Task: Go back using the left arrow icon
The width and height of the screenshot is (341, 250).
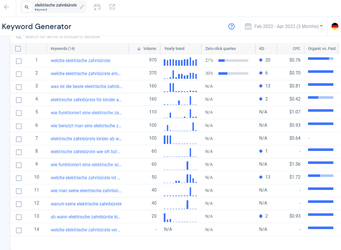Action: pyautogui.click(x=7, y=7)
